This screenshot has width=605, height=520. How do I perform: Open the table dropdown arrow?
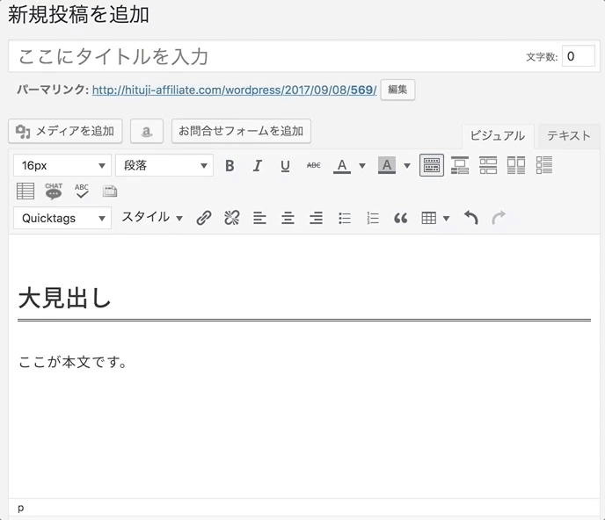point(446,219)
